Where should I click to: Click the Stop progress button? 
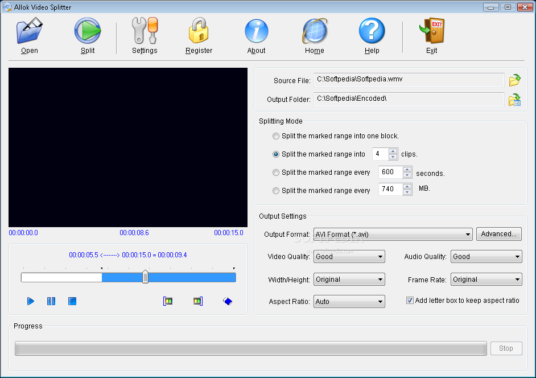point(506,348)
